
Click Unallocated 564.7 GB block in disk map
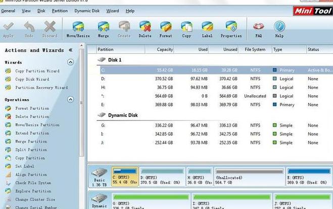point(249,176)
